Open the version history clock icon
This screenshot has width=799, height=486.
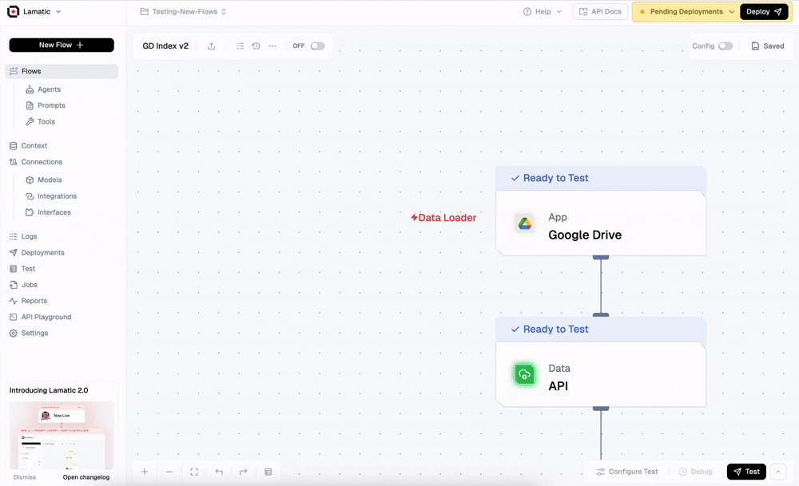(256, 45)
